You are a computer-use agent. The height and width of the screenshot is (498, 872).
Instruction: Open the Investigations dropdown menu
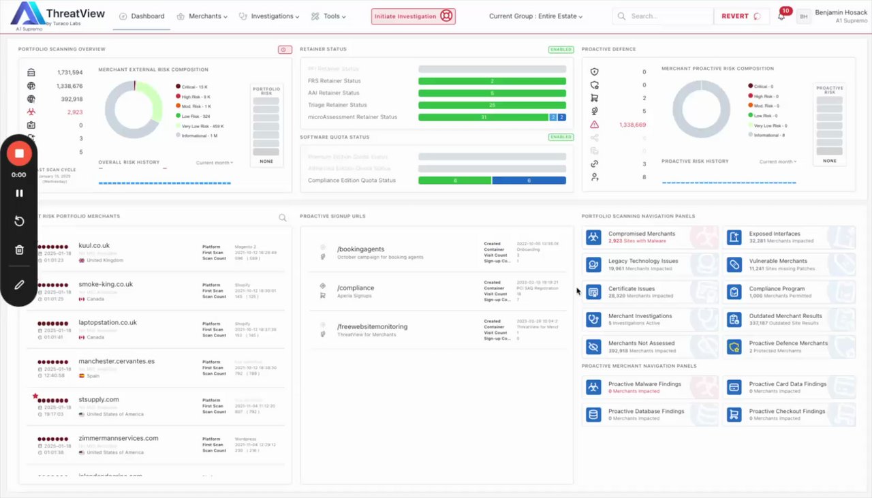(270, 16)
